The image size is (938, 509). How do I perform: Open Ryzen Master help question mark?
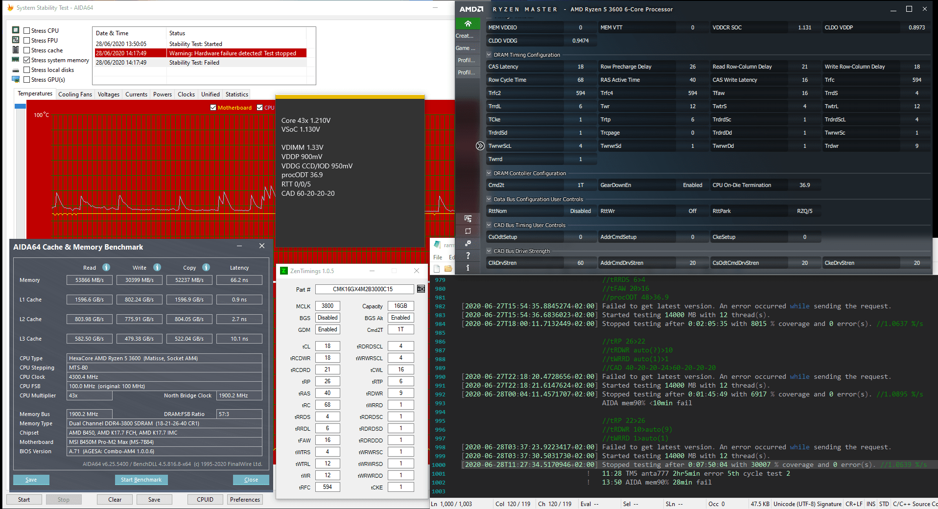pos(468,255)
